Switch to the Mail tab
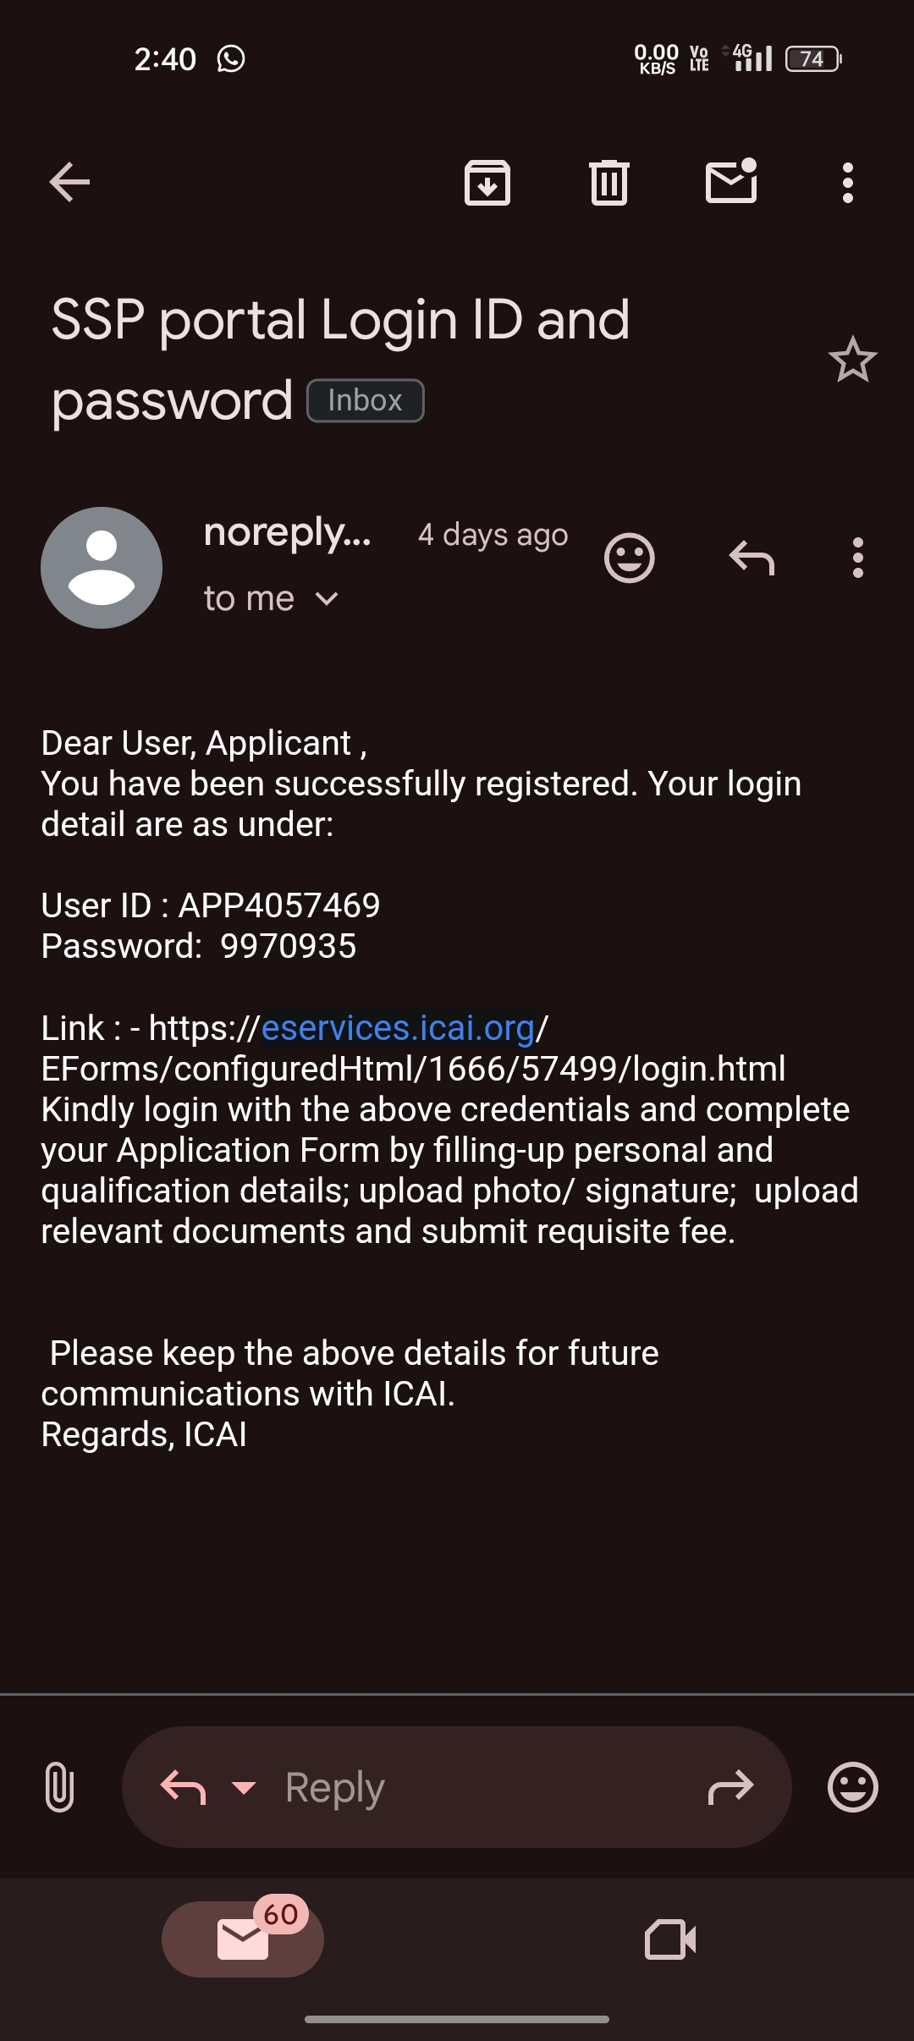This screenshot has height=2041, width=914. (243, 1939)
